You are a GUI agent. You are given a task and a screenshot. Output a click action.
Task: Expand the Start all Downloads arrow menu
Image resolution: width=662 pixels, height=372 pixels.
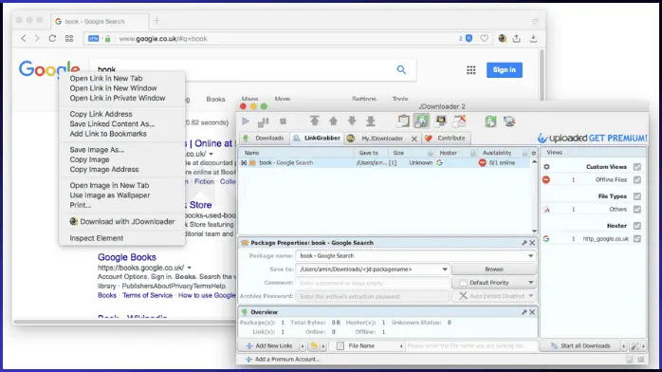623,346
